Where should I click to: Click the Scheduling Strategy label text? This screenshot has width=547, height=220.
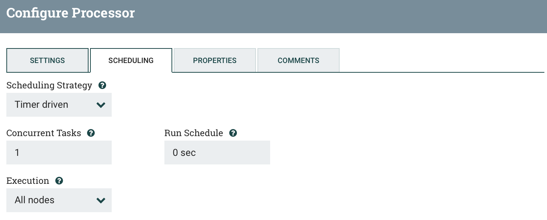(49, 85)
